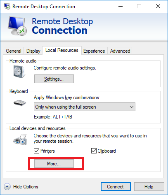
Task: Open the Advanced tab
Action: [x=120, y=51]
